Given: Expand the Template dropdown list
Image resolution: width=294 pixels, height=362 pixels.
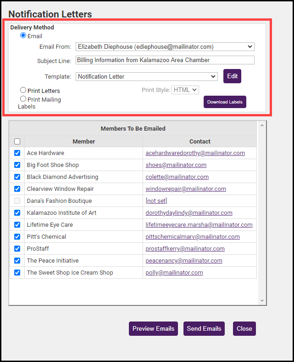Looking at the screenshot, I should point(146,76).
